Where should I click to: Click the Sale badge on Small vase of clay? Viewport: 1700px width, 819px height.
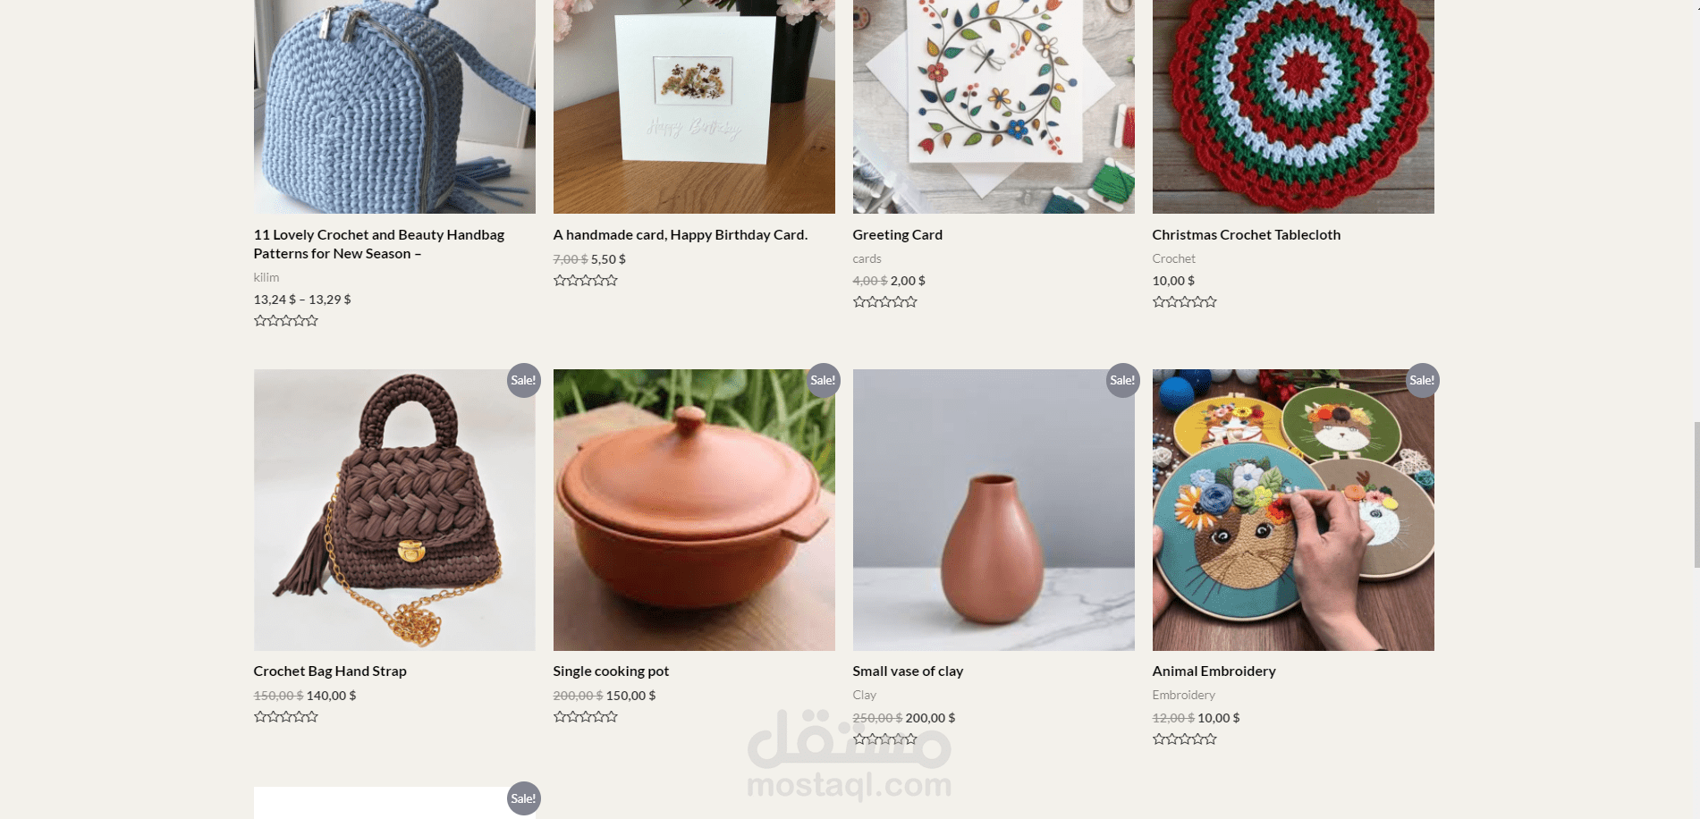[1122, 380]
